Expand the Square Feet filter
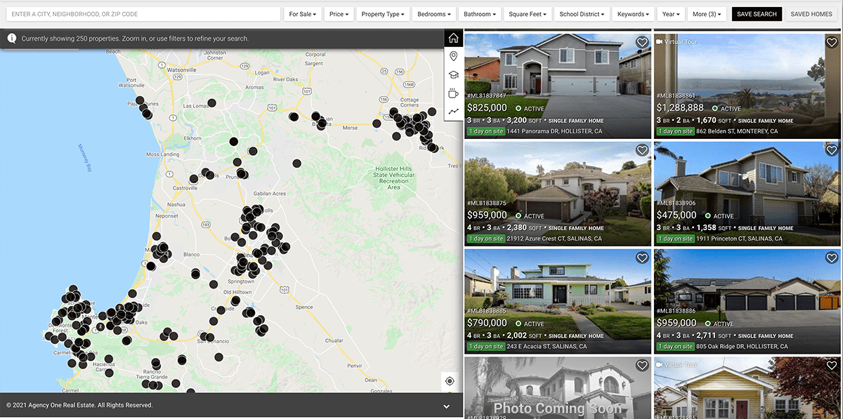Image resolution: width=843 pixels, height=419 pixels. click(528, 14)
